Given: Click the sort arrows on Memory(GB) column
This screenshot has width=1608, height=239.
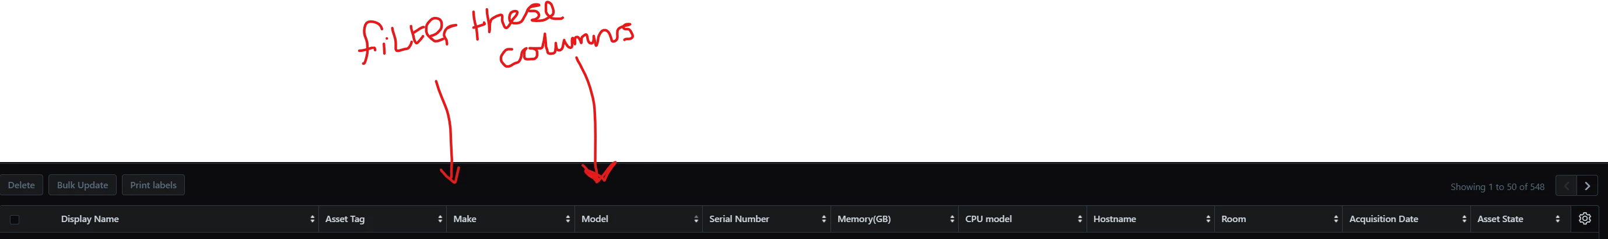Looking at the screenshot, I should pos(952,219).
